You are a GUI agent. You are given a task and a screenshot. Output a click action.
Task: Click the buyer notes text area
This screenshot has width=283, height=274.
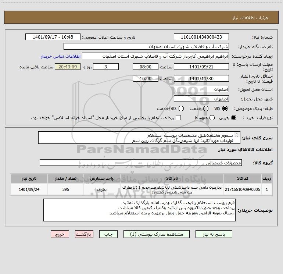[139, 210]
